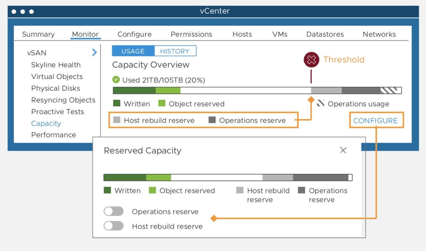Click the Capacity Overview usage bar
The height and width of the screenshot is (251, 426).
point(257,90)
